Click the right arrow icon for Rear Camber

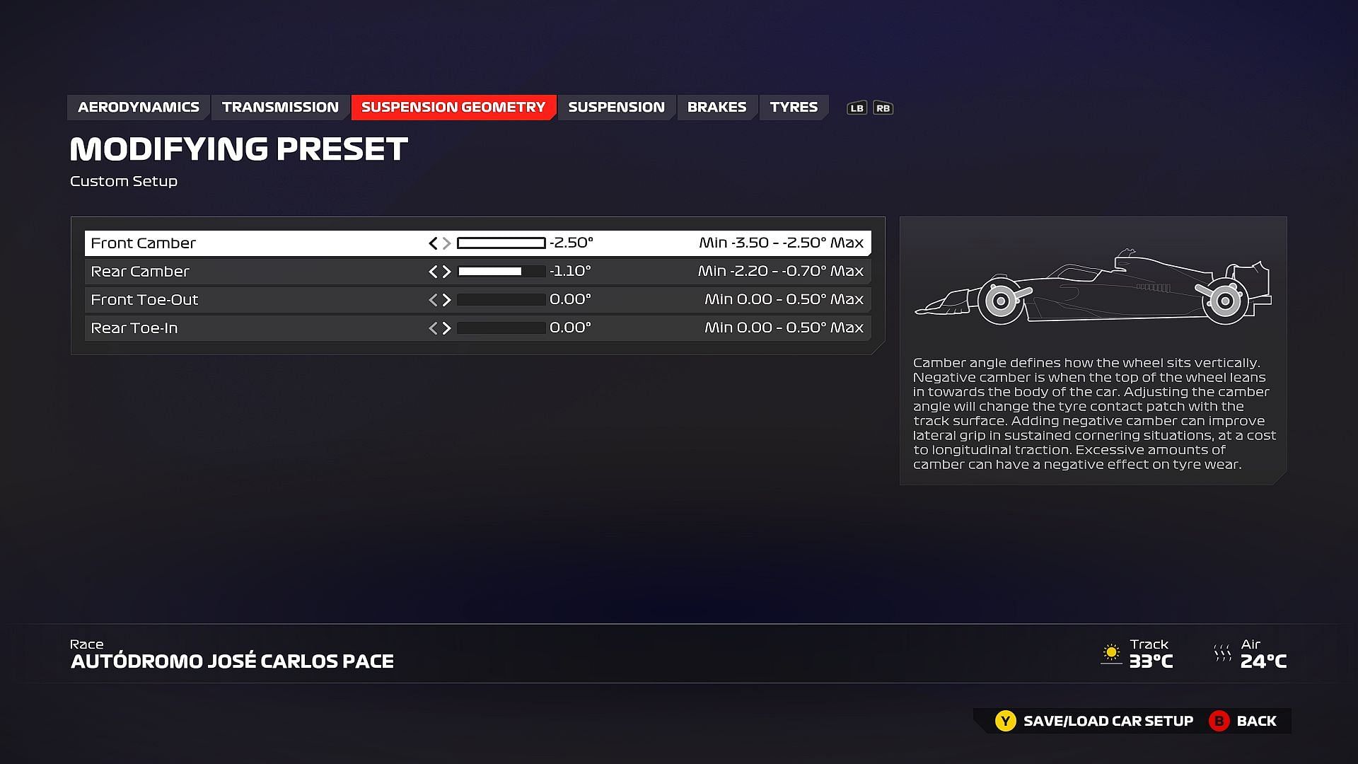(x=445, y=270)
